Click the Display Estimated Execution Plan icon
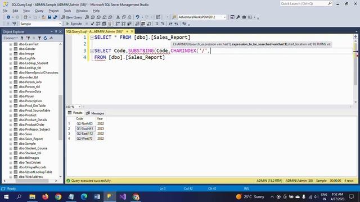This screenshot has width=360, height=202. [98, 24]
